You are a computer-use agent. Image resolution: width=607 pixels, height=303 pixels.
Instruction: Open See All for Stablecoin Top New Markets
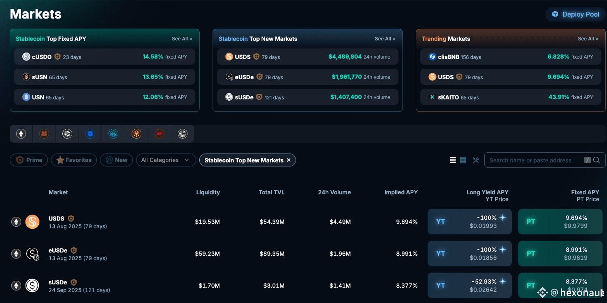385,39
